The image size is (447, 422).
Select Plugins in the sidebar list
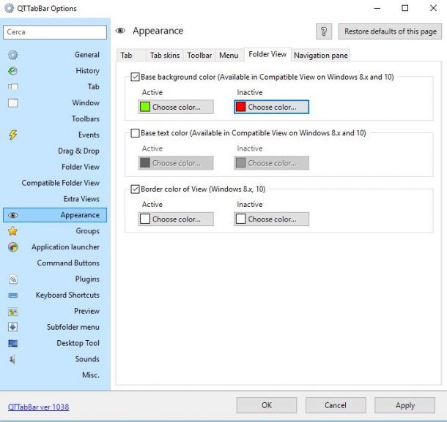[x=55, y=279]
